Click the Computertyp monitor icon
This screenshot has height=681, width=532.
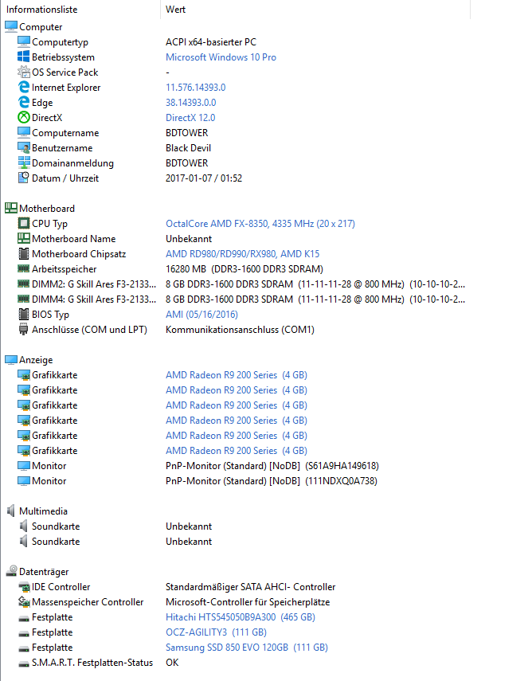tap(23, 41)
